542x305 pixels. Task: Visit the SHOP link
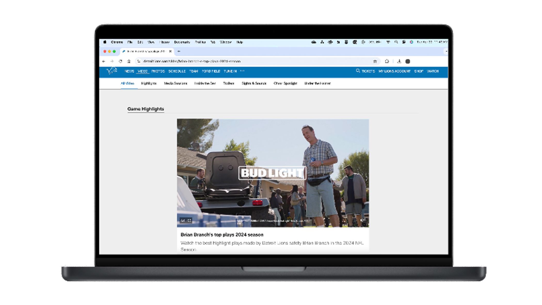click(x=419, y=71)
